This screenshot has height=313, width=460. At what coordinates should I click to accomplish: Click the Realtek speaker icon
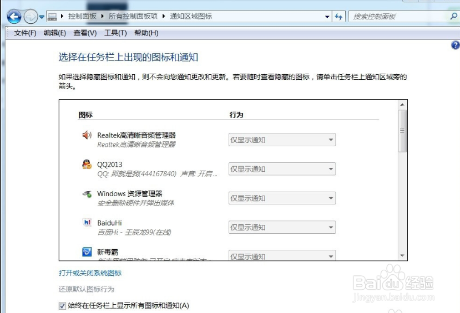pyautogui.click(x=87, y=135)
